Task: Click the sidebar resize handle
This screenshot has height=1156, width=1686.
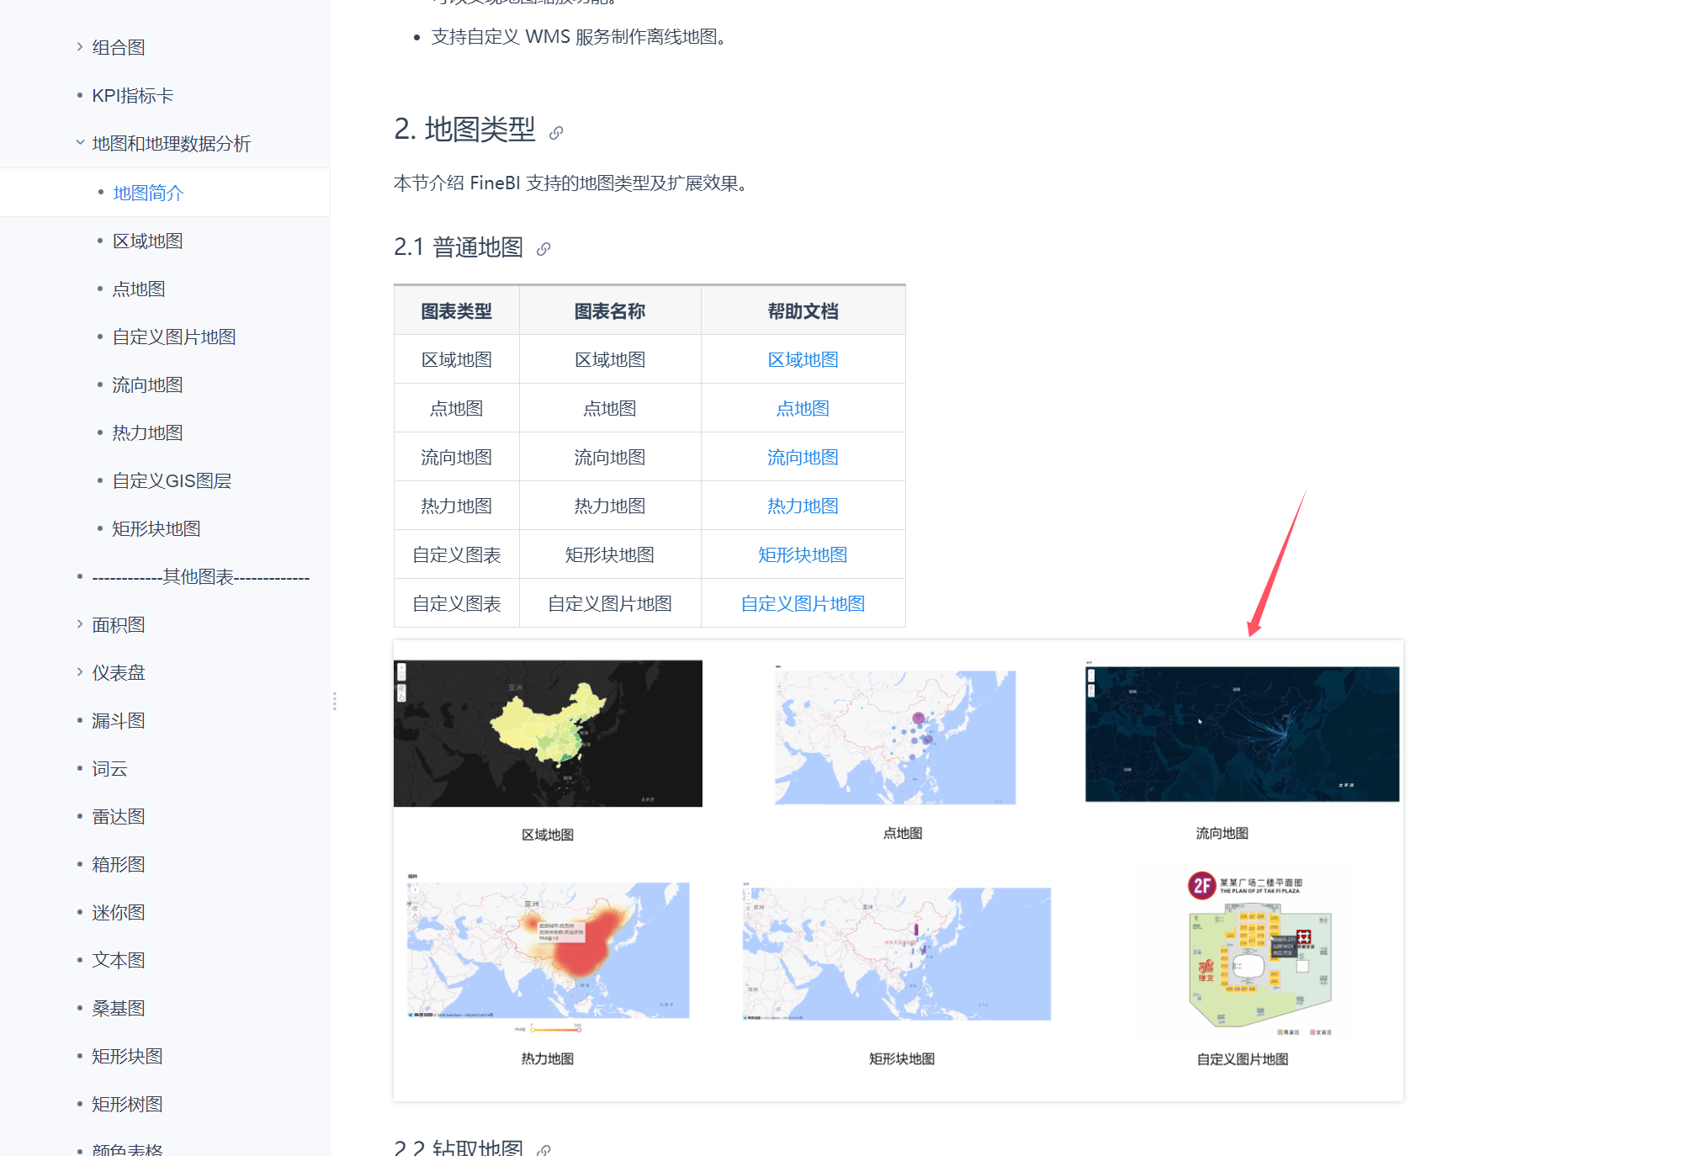Action: 335,701
